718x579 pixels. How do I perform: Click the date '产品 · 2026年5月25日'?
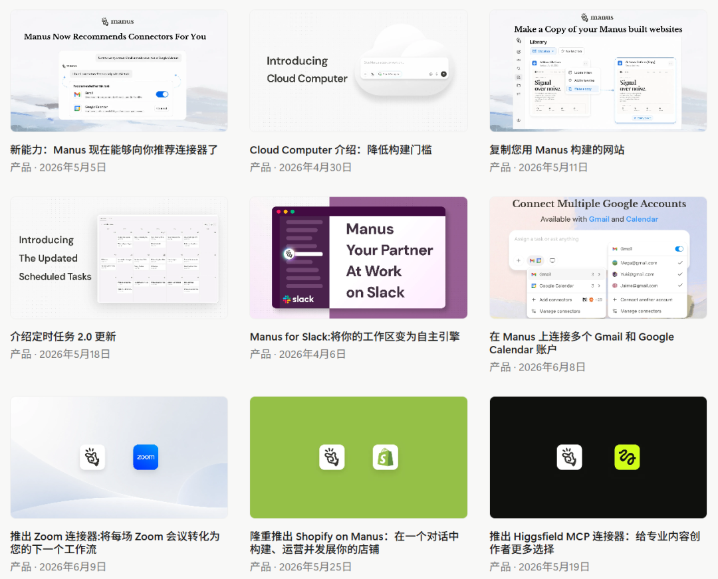[x=301, y=566]
